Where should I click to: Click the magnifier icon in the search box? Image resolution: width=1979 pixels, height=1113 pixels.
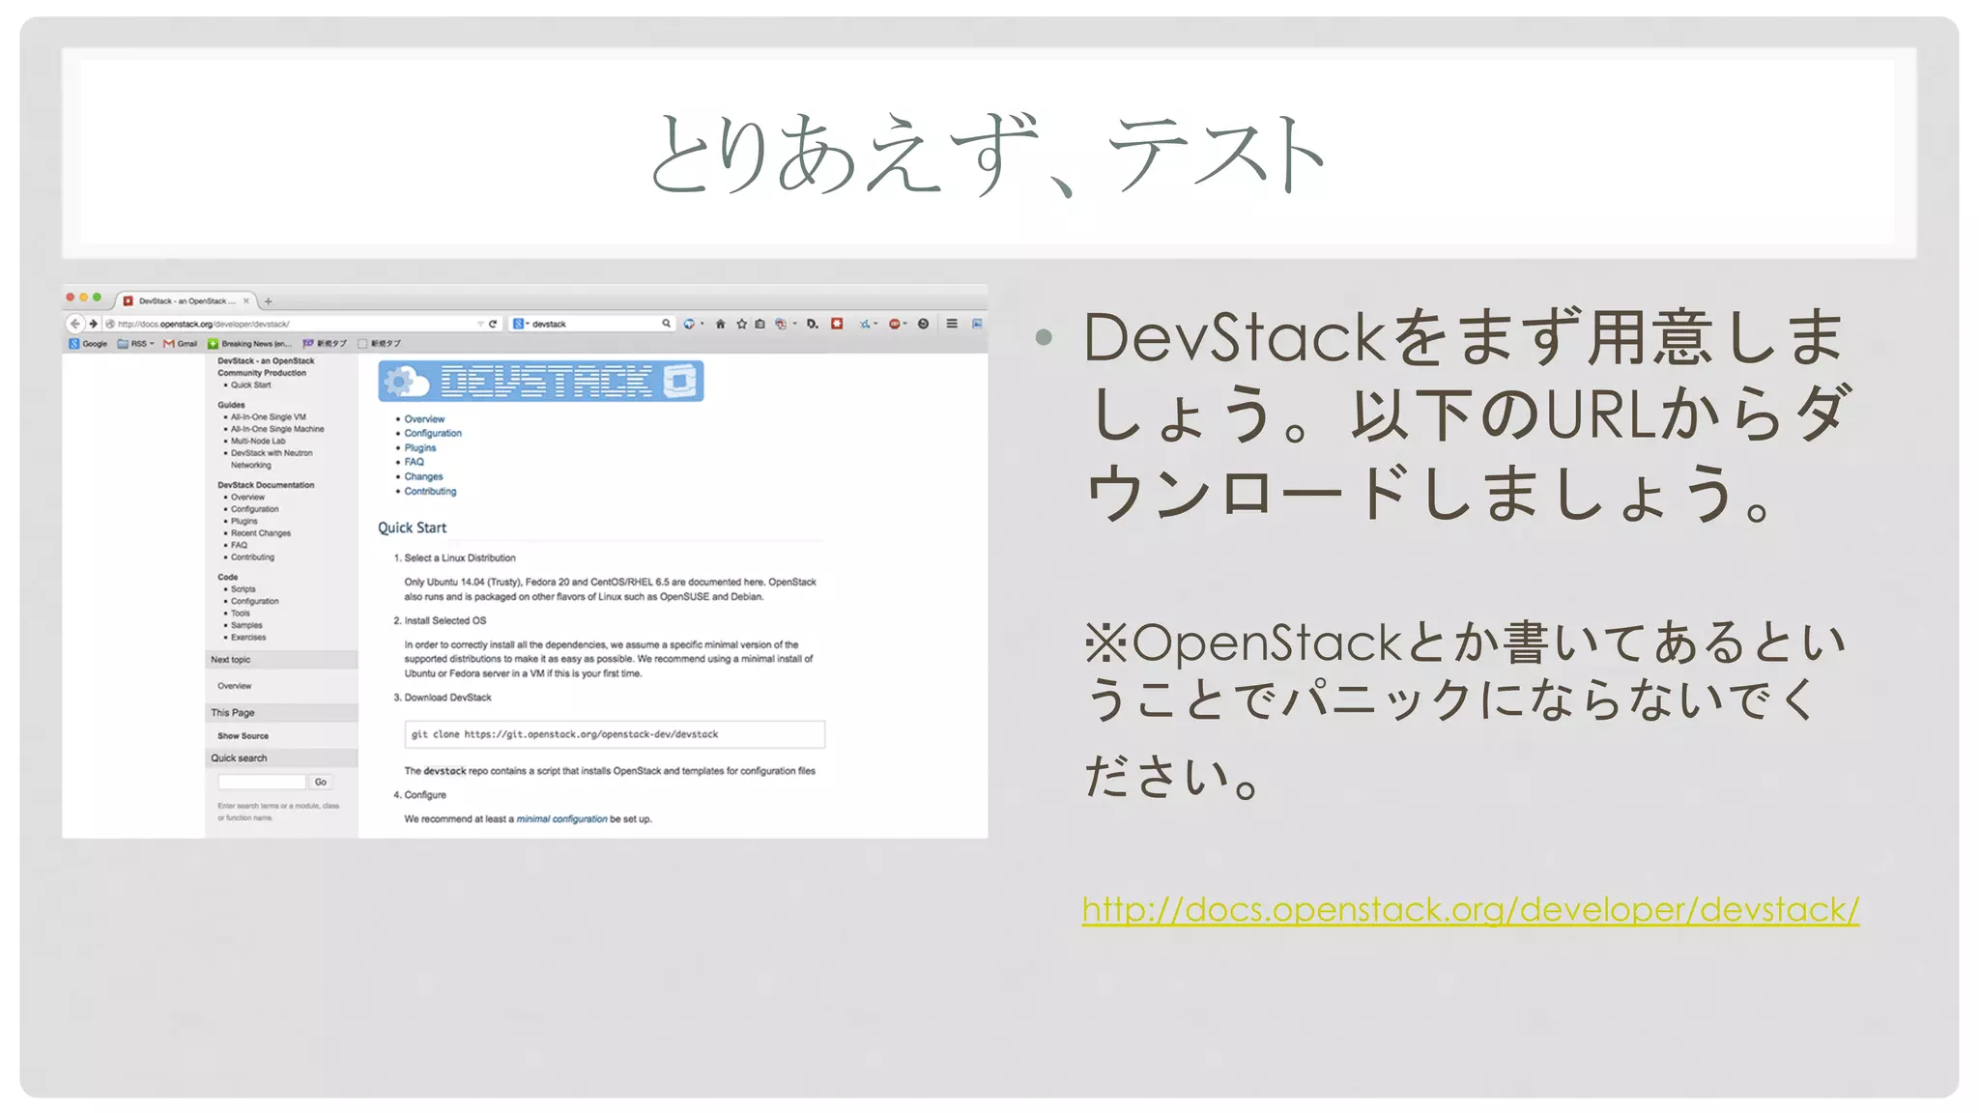666,323
